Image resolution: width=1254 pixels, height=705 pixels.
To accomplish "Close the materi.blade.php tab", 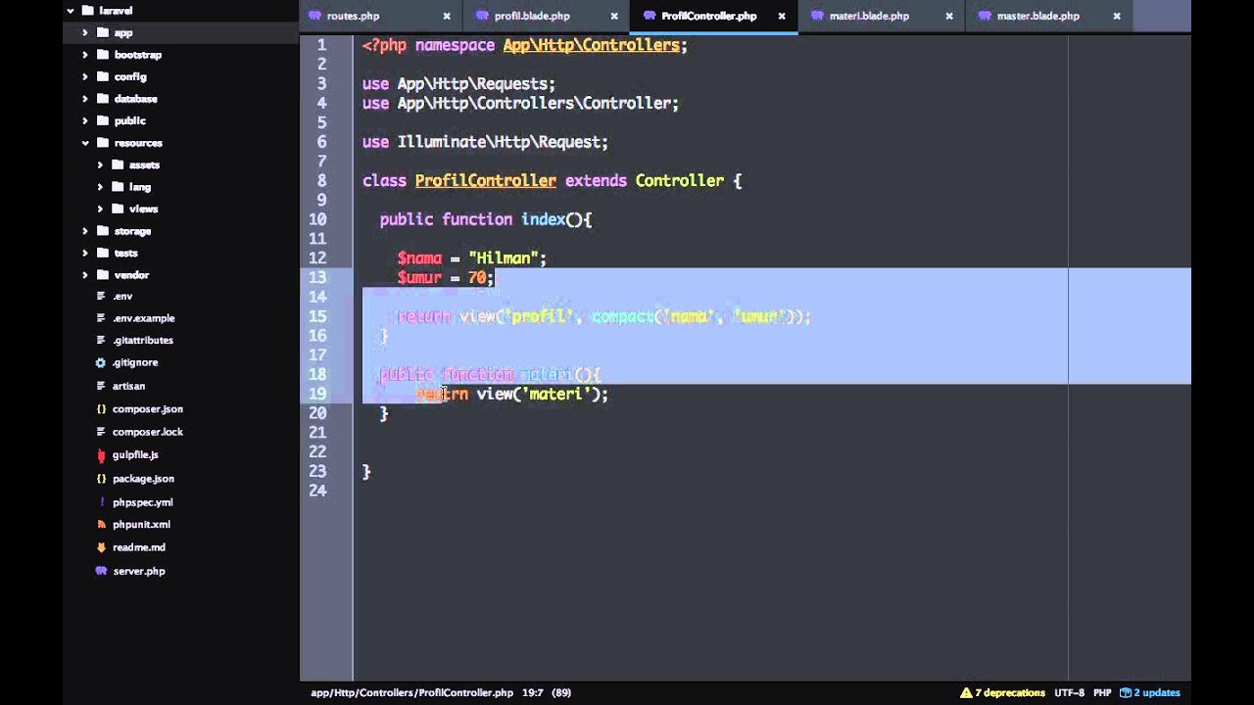I will pyautogui.click(x=949, y=16).
